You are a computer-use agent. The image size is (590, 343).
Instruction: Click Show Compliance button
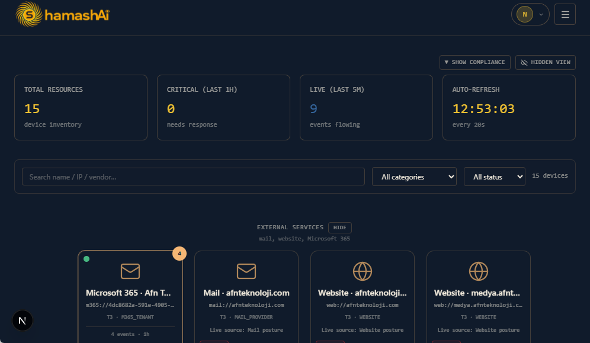(474, 62)
